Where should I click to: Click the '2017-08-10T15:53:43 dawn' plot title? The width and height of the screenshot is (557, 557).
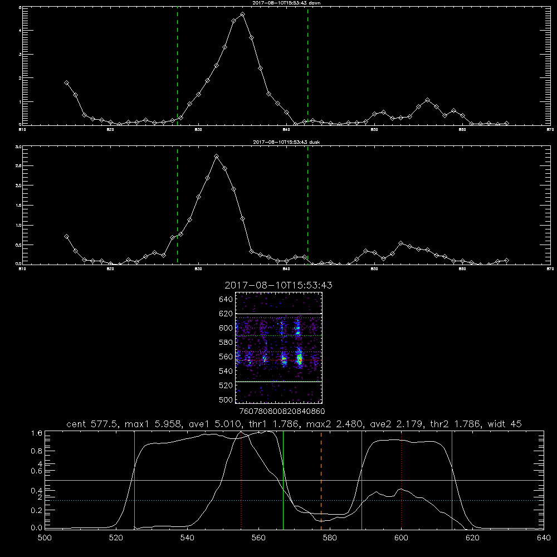pos(286,3)
